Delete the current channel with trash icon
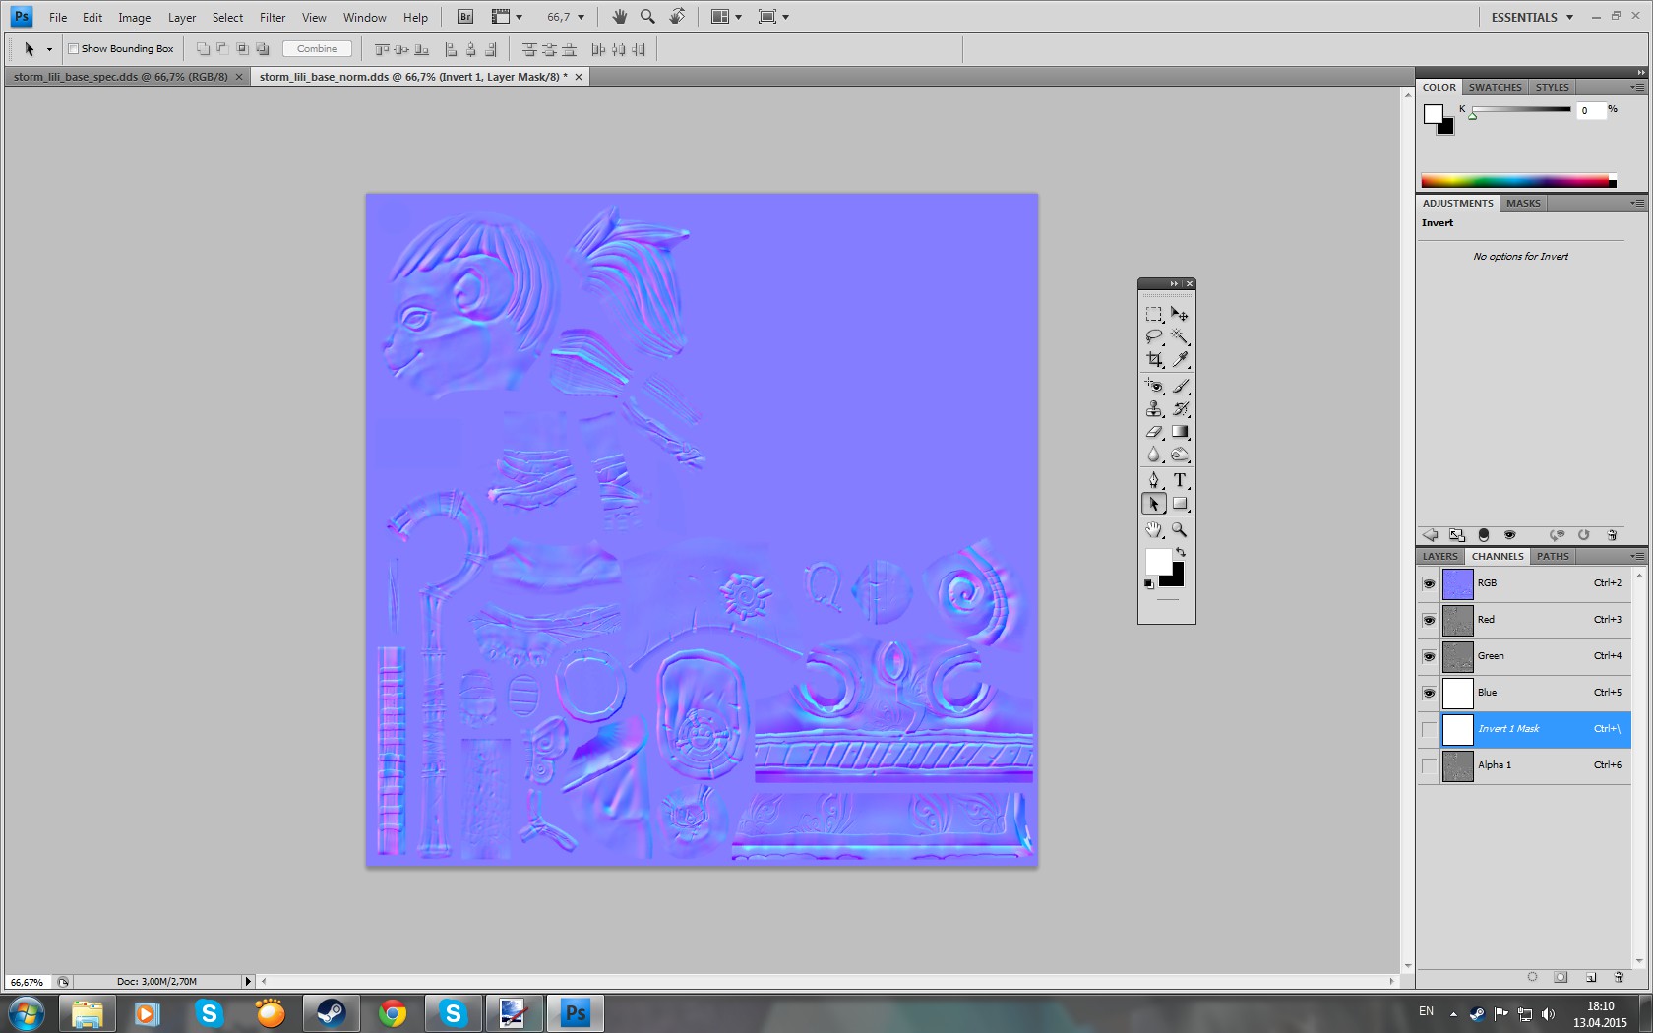 pos(1619,977)
